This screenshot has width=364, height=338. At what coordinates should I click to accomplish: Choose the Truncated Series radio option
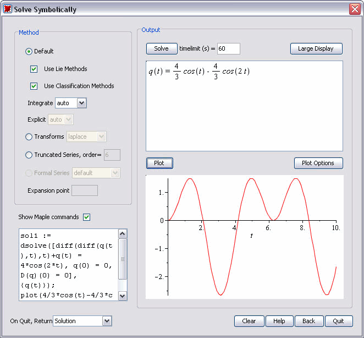tap(29, 155)
